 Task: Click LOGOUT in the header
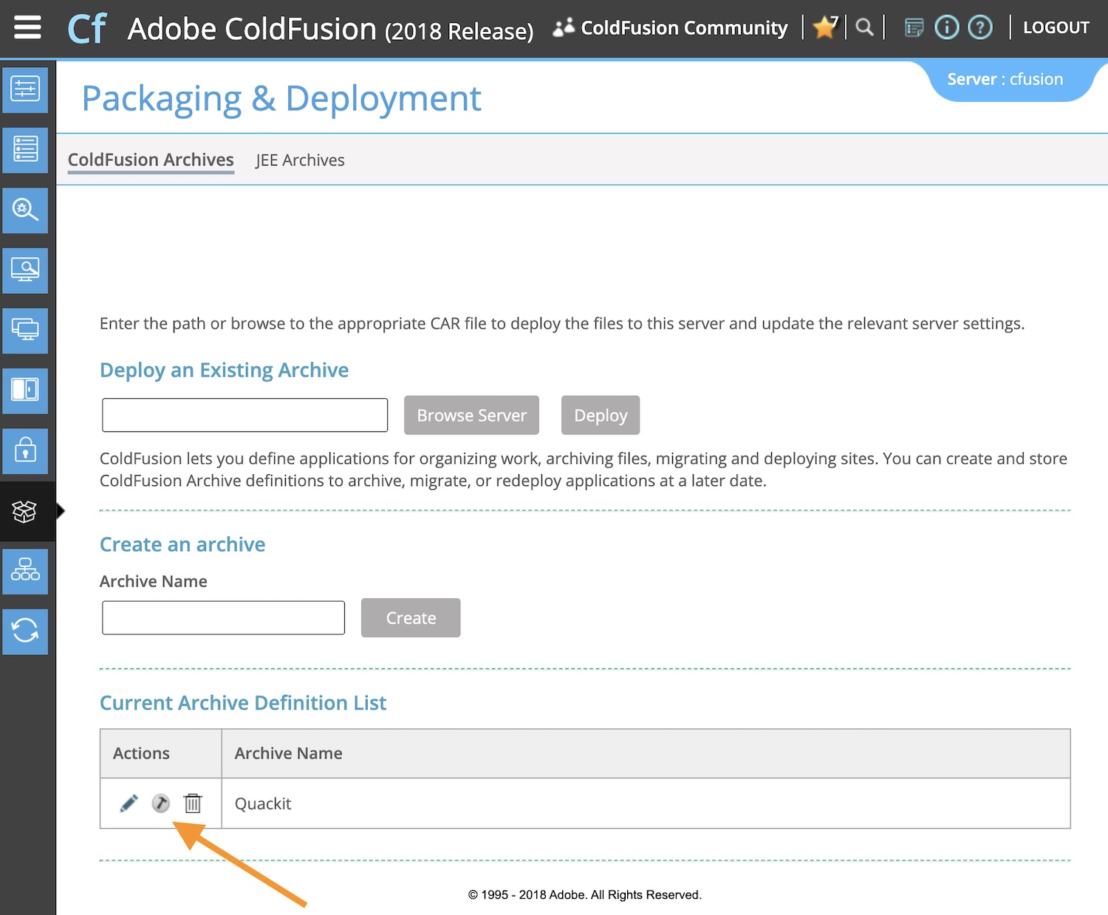1056,28
